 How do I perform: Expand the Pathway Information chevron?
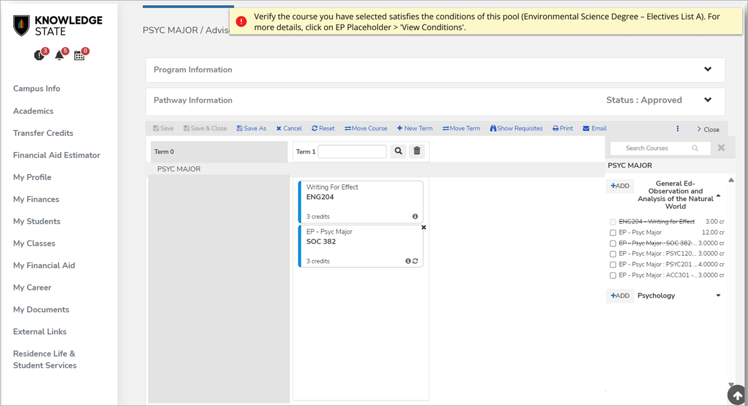[707, 100]
